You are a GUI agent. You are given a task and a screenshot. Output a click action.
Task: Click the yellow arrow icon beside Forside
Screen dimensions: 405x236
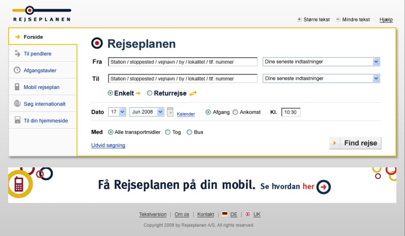click(x=17, y=37)
